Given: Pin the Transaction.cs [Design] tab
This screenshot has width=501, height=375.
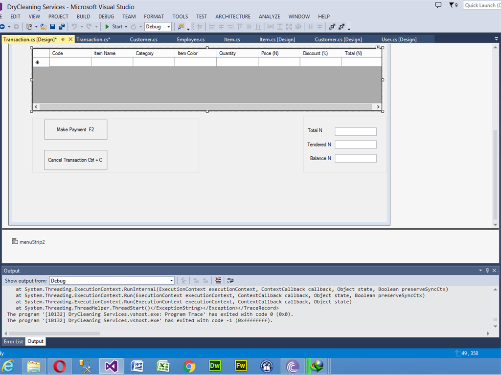Looking at the screenshot, I should tap(63, 39).
